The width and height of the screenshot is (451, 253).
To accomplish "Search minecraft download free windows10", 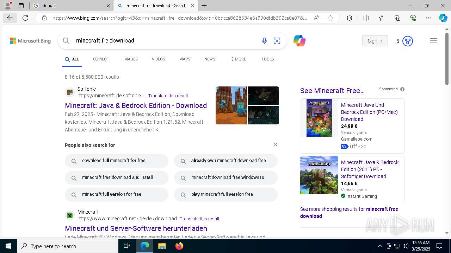I will click(x=226, y=178).
